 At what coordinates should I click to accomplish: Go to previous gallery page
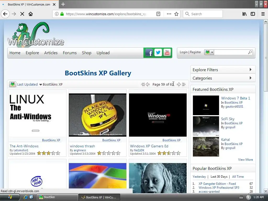[x=148, y=85]
